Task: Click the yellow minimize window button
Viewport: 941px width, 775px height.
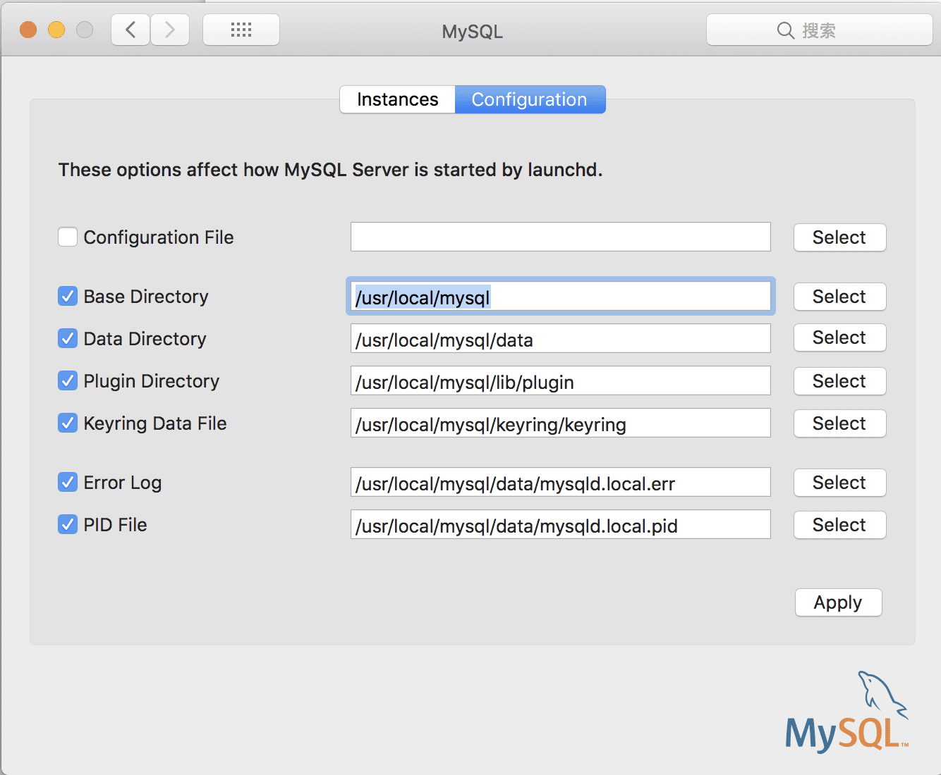Action: tap(56, 30)
